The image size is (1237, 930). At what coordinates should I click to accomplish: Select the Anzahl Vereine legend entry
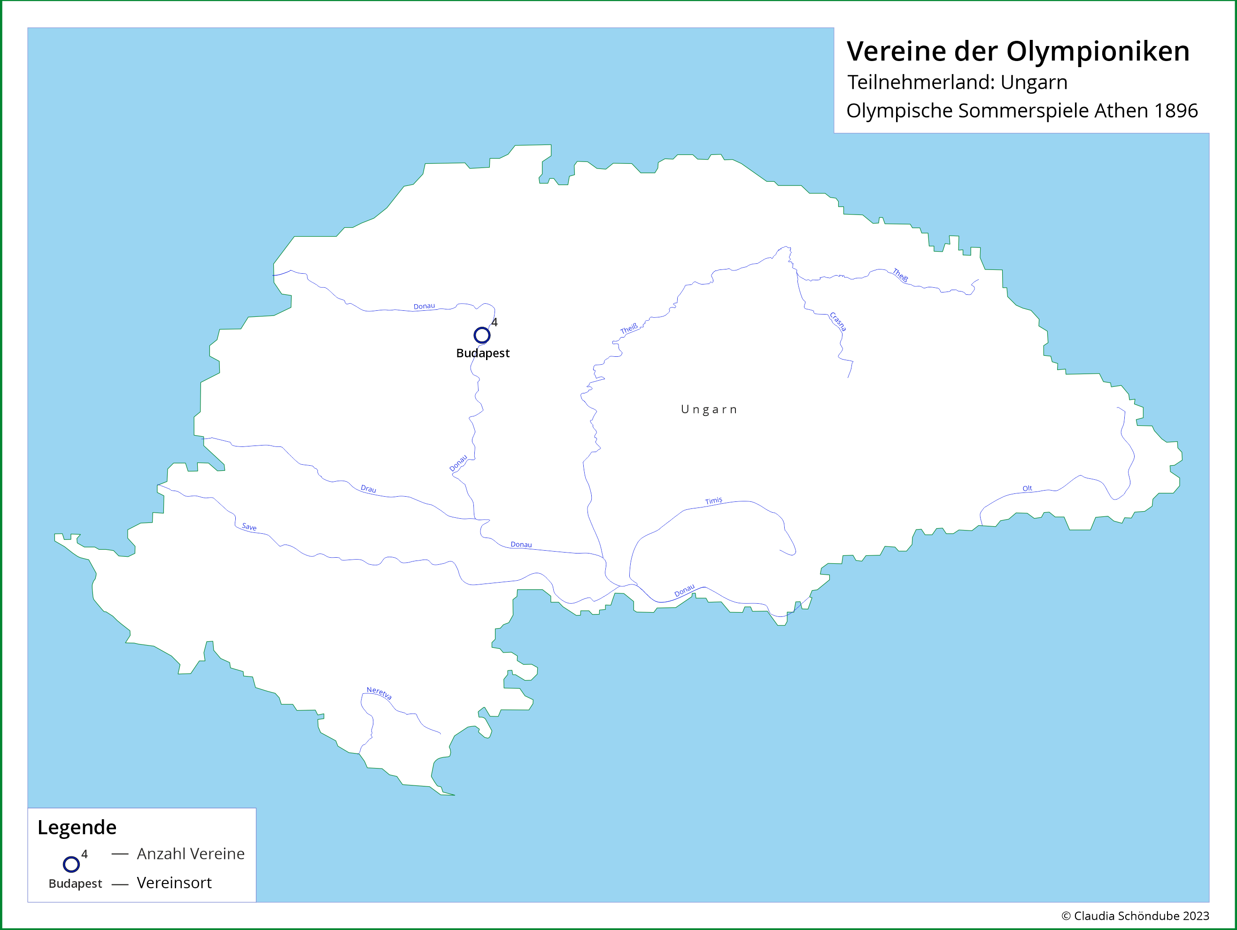point(190,854)
